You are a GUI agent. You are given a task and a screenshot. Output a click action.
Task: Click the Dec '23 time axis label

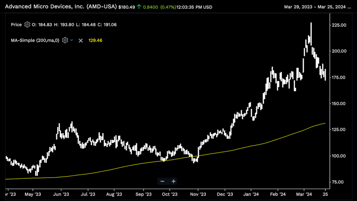pyautogui.click(x=225, y=194)
